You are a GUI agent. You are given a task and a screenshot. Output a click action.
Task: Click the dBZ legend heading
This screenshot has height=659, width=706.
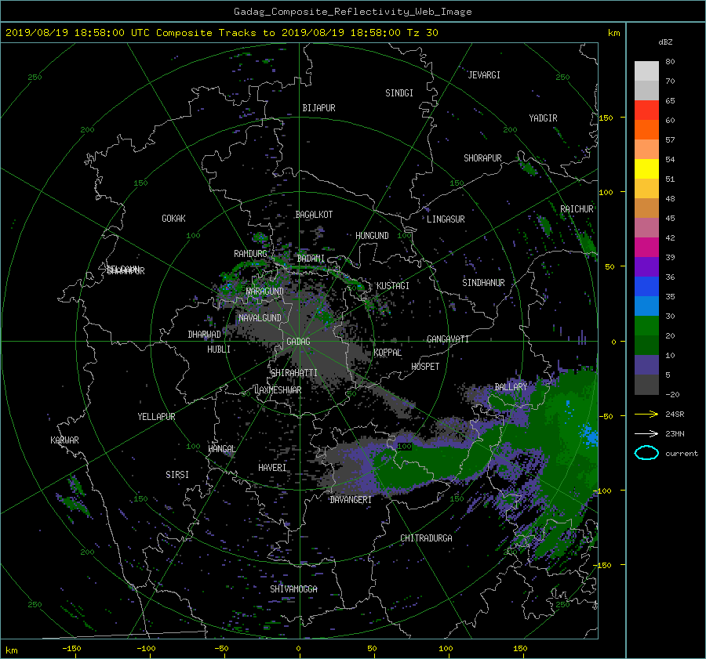[x=665, y=42]
